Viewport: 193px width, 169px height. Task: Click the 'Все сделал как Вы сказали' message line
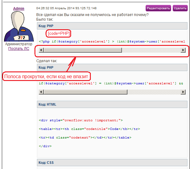pos(92,15)
